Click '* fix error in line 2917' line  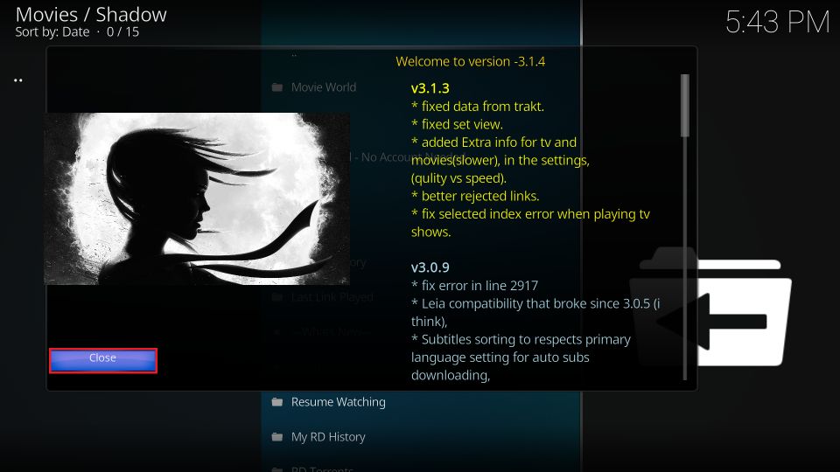[x=474, y=286]
